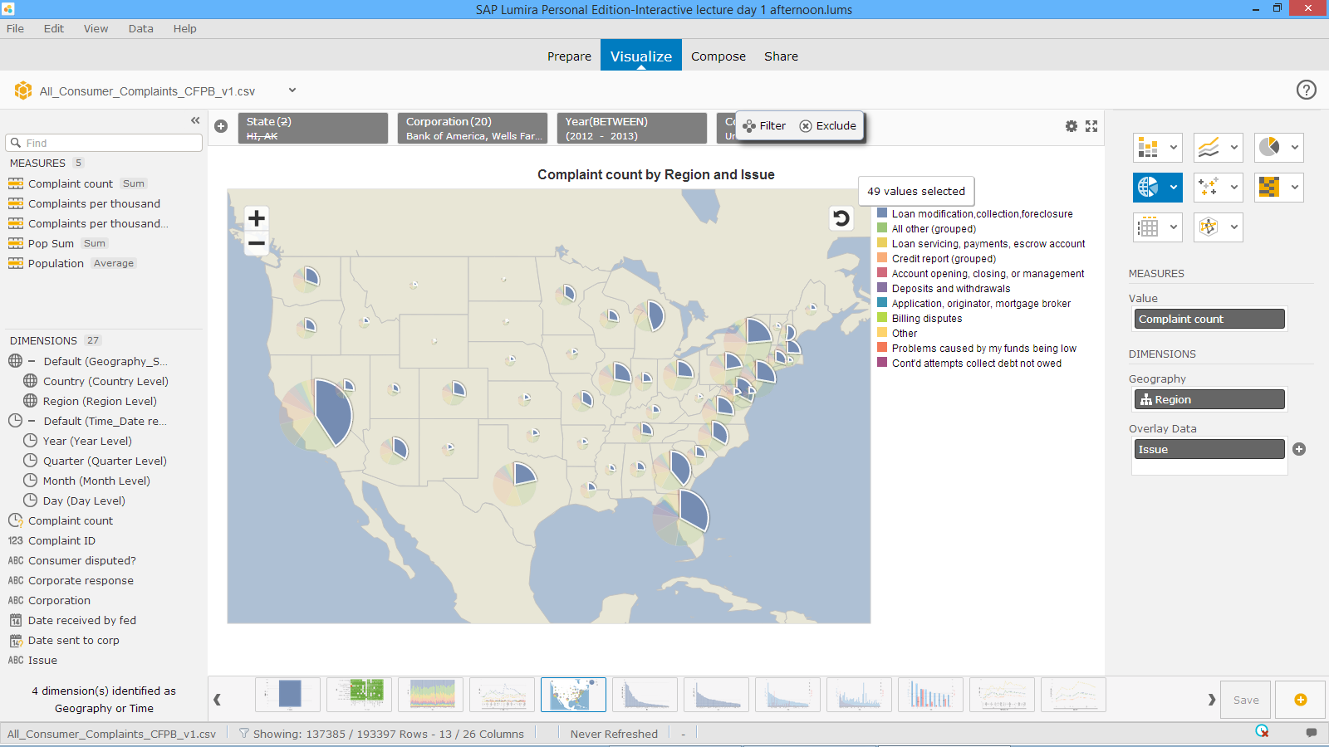Click the Exclude button

point(827,126)
